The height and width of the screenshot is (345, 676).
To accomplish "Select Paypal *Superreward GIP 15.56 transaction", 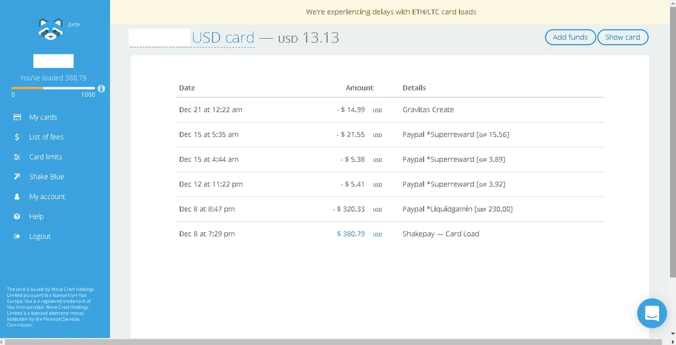I will coord(456,134).
